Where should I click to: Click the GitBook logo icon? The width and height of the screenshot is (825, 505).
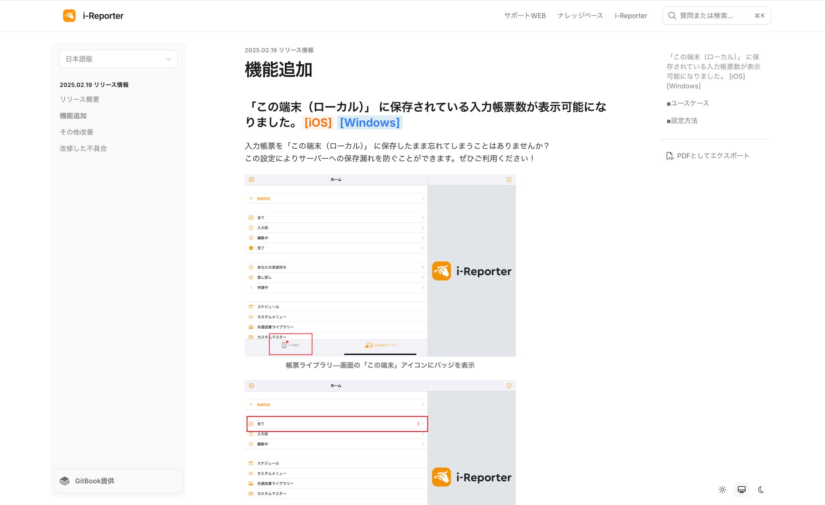(x=65, y=481)
